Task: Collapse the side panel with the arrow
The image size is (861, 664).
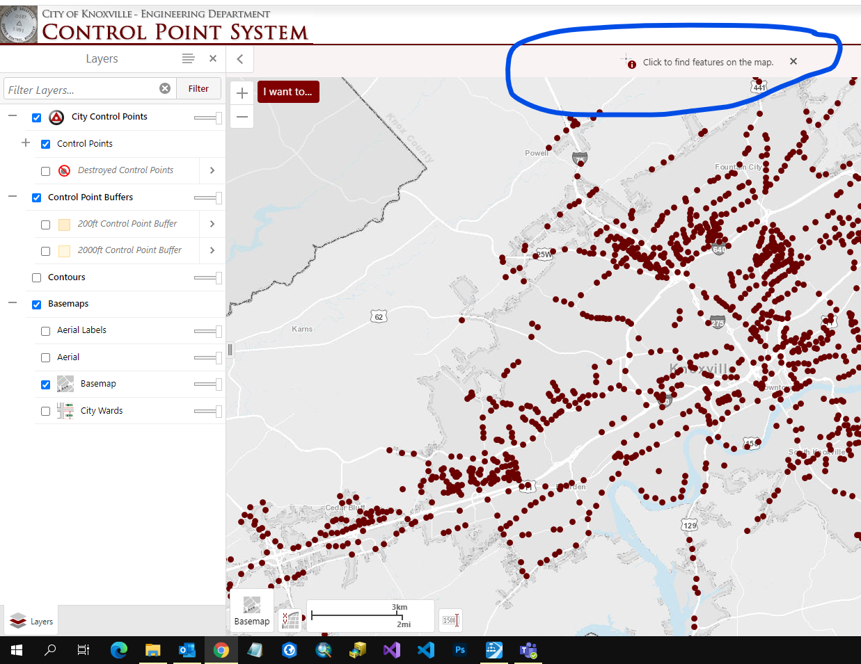Action: 240,59
